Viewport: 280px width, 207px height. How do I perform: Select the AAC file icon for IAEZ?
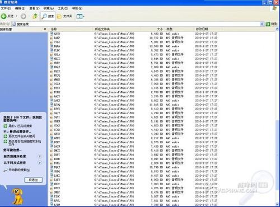(x=52, y=176)
